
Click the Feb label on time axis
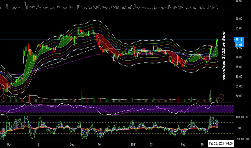(183, 145)
